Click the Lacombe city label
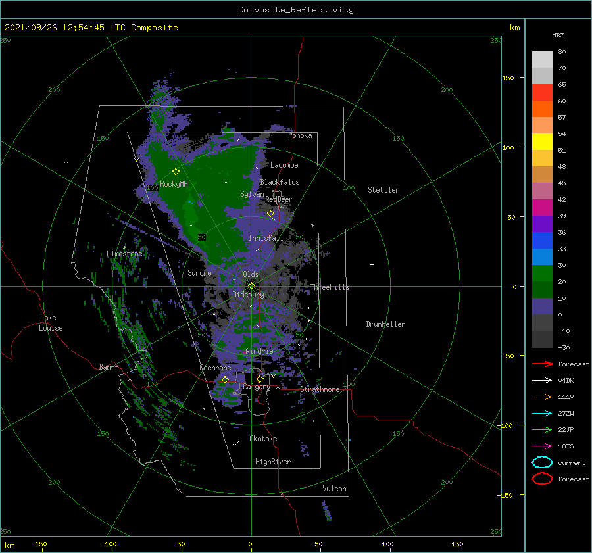 coord(284,165)
